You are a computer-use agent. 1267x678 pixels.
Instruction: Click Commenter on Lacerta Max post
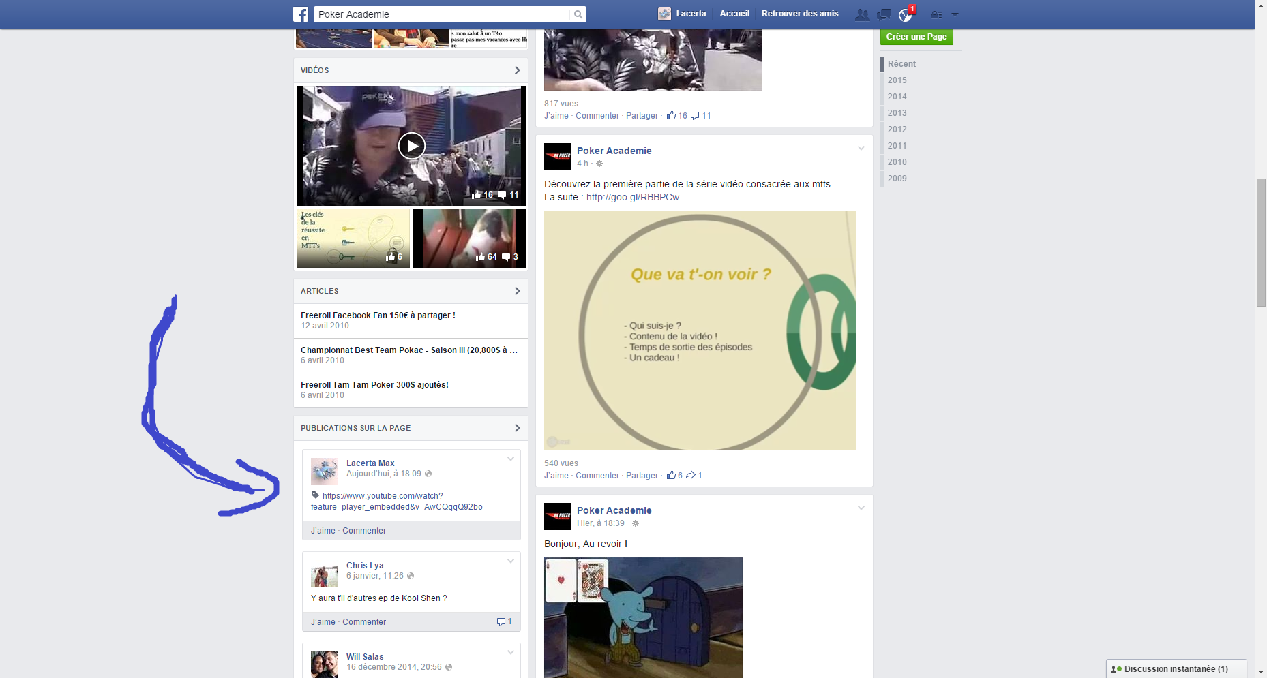tap(364, 531)
